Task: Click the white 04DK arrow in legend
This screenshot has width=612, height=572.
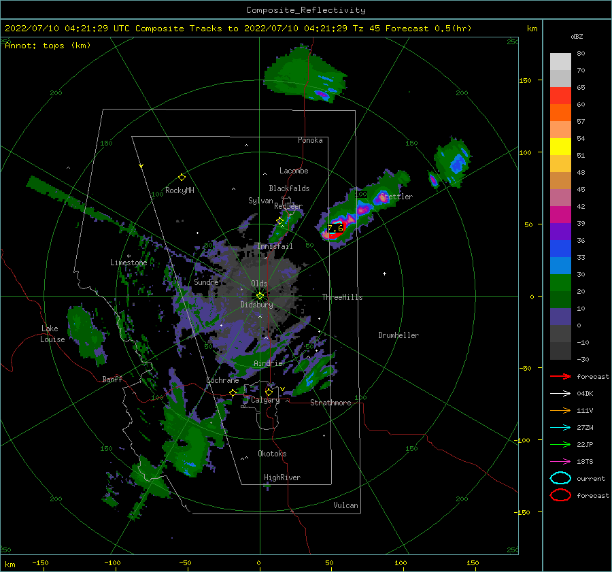Action: tap(560, 394)
